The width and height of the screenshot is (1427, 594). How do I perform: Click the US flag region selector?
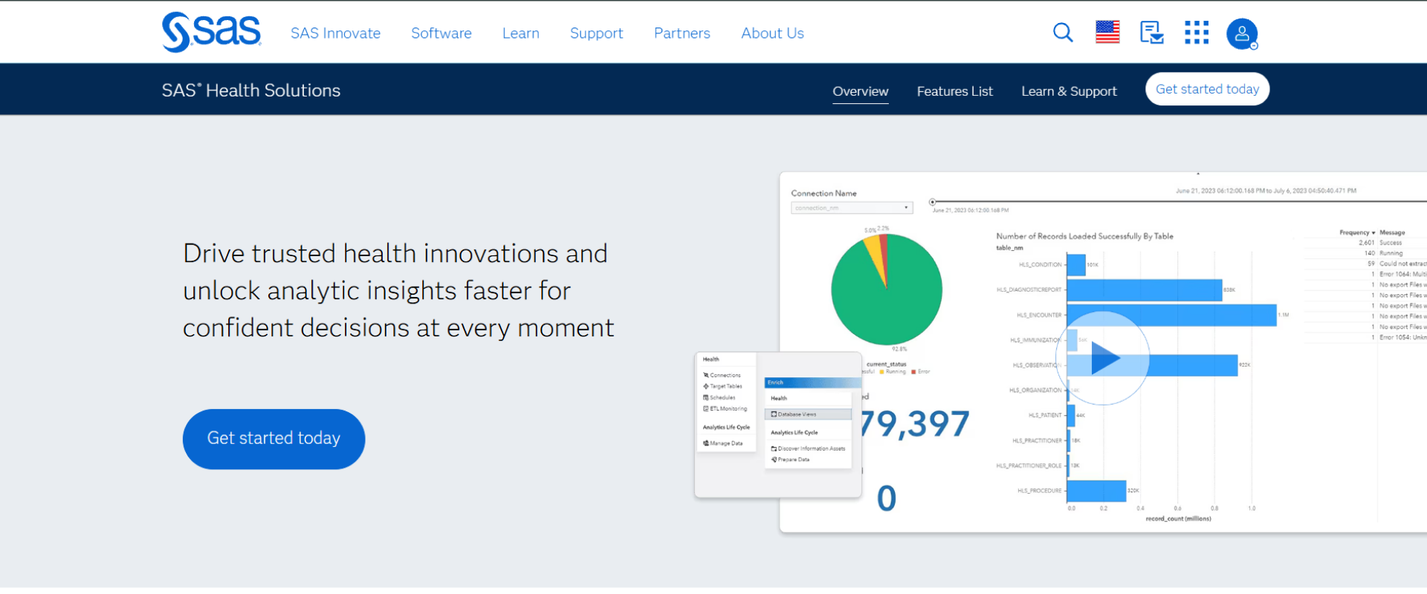coord(1107,33)
